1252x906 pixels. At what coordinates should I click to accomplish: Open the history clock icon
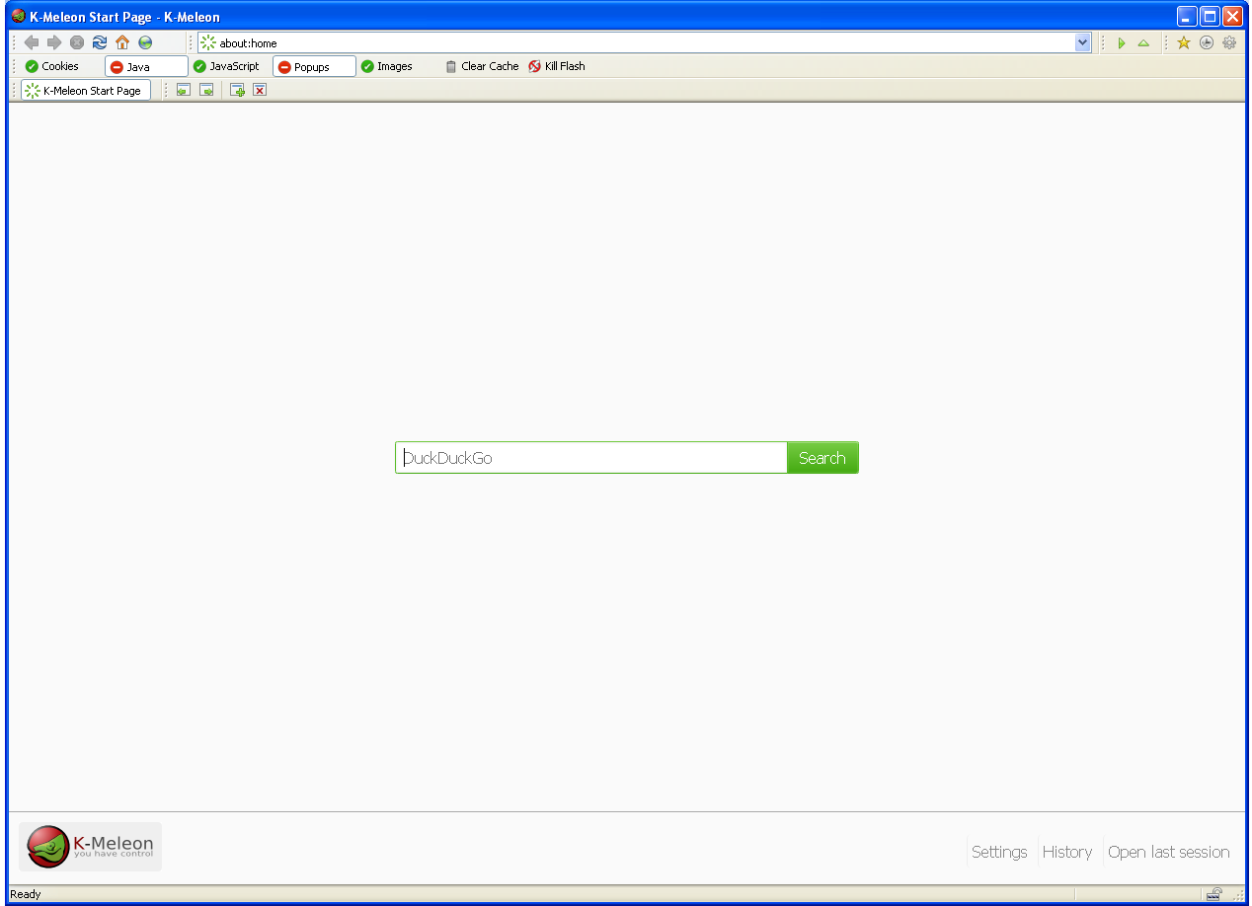tap(1206, 42)
